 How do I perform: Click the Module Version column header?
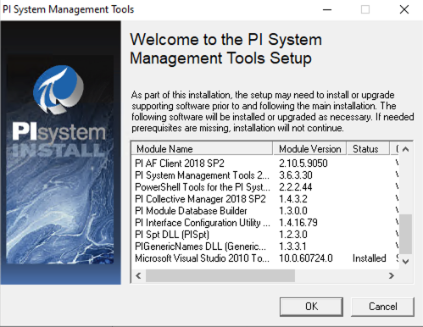click(309, 149)
